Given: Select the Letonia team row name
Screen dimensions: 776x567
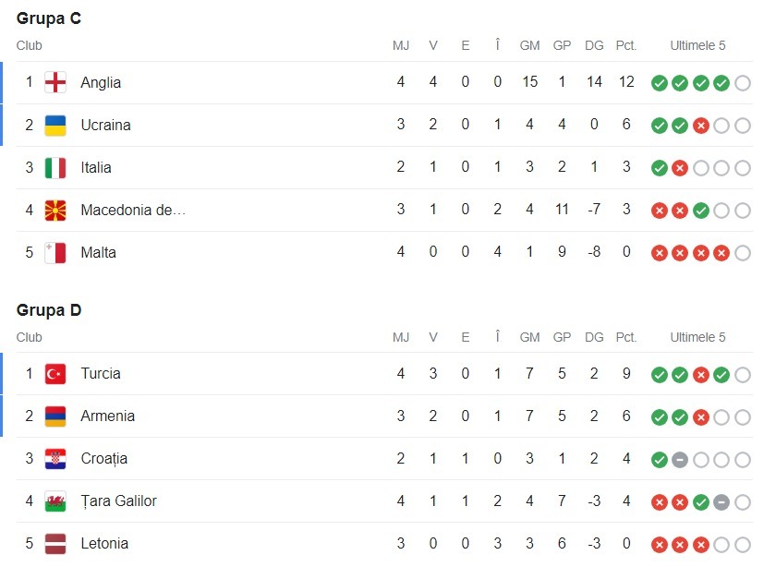Looking at the screenshot, I should 104,543.
